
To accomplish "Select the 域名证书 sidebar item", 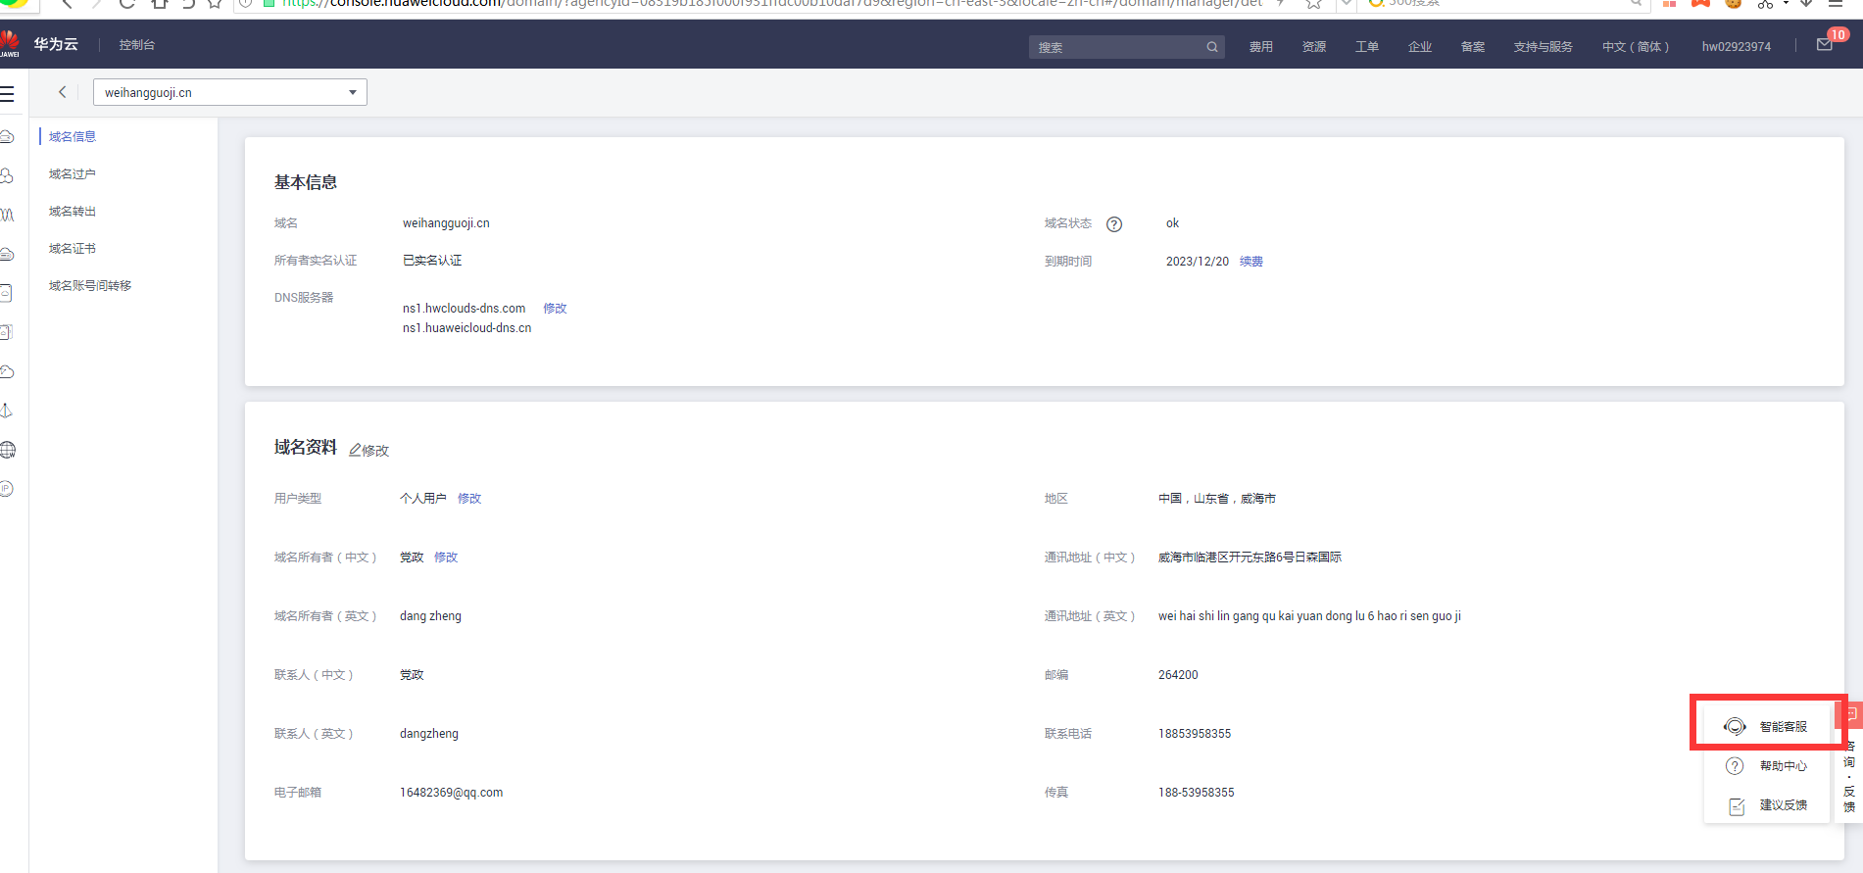I will pyautogui.click(x=73, y=249).
